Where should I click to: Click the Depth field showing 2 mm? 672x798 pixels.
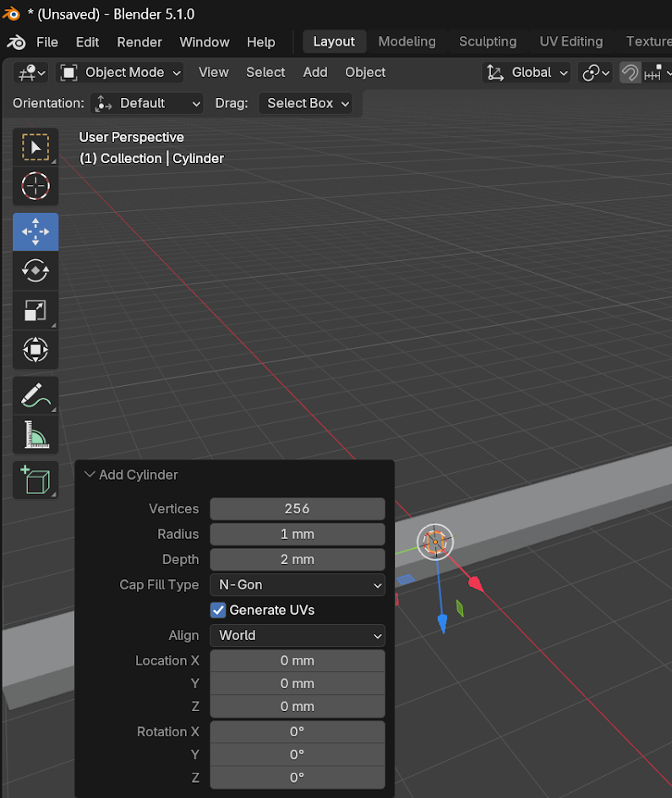tap(297, 560)
